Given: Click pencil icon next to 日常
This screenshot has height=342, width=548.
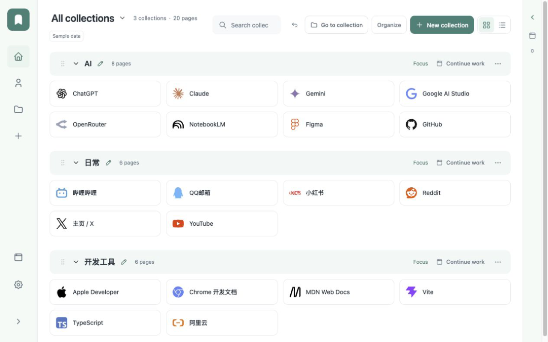Looking at the screenshot, I should [x=108, y=163].
